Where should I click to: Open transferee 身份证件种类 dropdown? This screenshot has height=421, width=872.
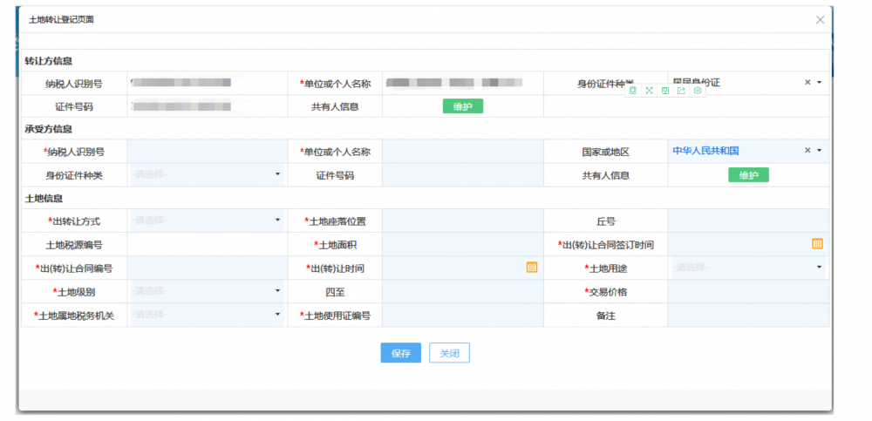[278, 174]
